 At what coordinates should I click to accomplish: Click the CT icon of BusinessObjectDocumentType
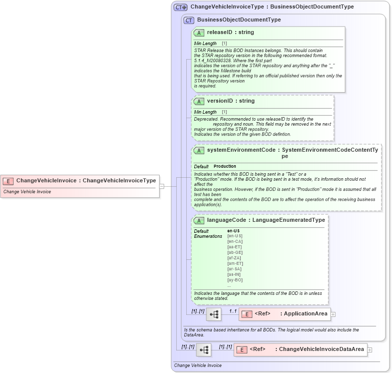[x=189, y=20]
